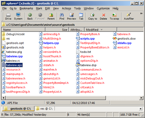
Task: Select the testProgressDlg.h file
Action: click(x=18, y=92)
